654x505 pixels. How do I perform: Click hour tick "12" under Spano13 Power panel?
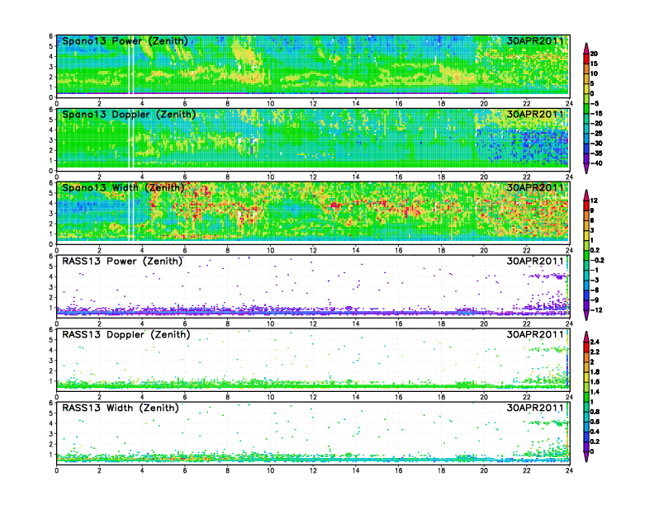(313, 104)
